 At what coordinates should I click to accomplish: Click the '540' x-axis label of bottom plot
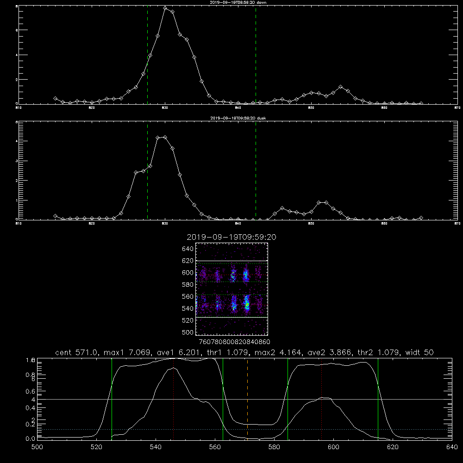[x=156, y=447]
